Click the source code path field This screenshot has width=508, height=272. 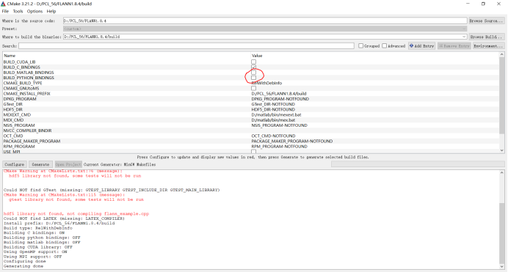pos(265,21)
